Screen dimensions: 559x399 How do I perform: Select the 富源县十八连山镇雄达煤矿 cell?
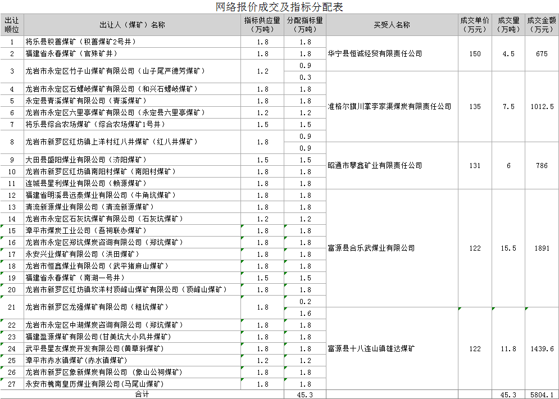[371, 348]
